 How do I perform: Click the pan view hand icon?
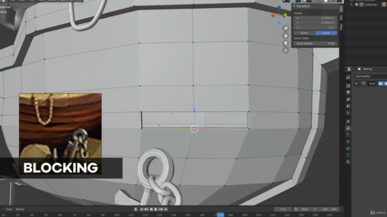click(x=285, y=36)
